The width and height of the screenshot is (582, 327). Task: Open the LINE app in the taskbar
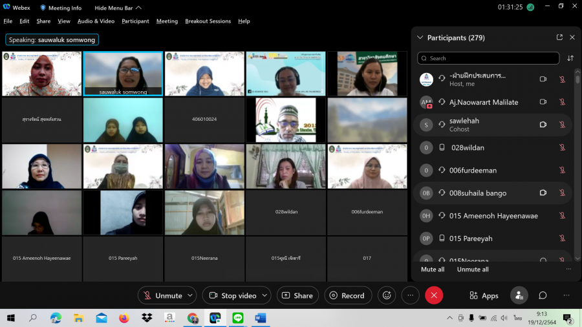237,318
